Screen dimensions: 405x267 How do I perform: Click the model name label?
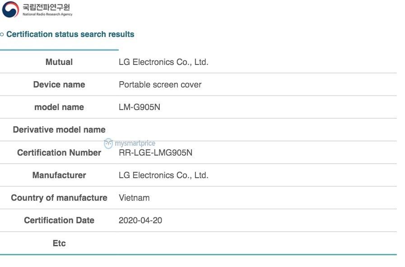[x=59, y=107]
